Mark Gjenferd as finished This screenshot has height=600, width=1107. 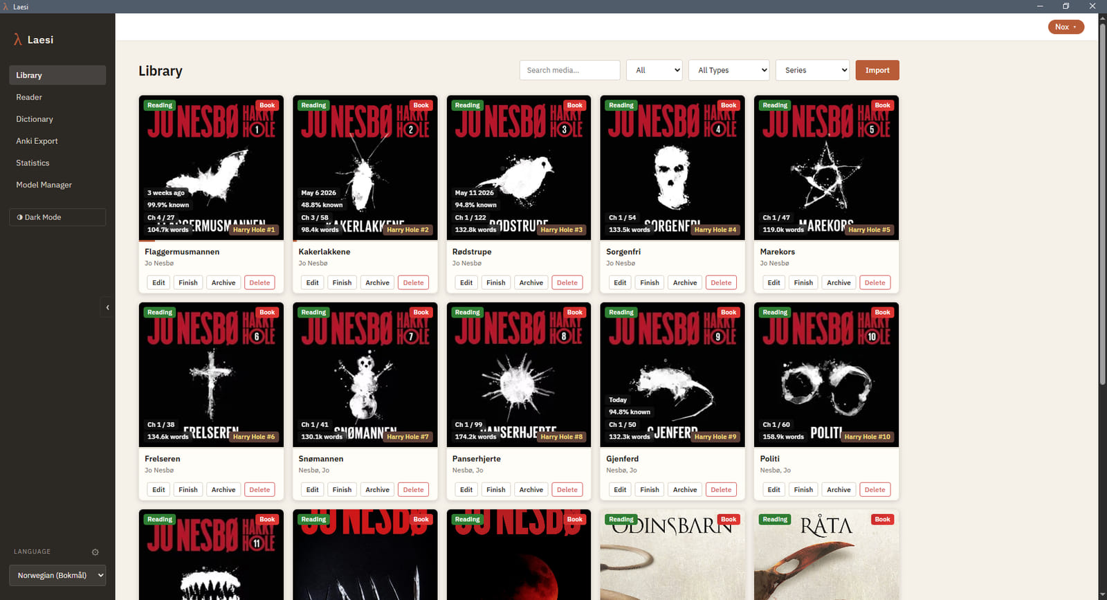[x=650, y=489]
